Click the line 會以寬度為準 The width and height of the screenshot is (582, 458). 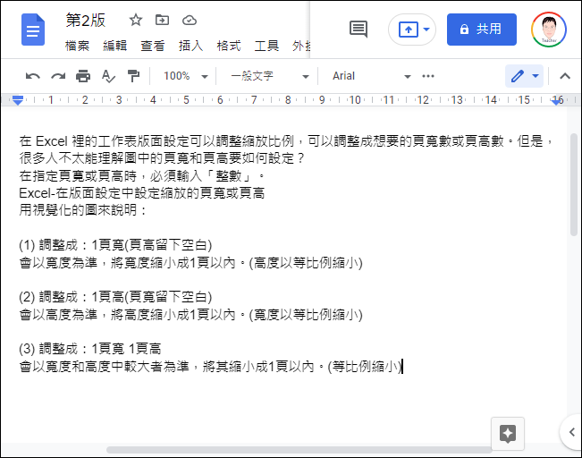(190, 263)
